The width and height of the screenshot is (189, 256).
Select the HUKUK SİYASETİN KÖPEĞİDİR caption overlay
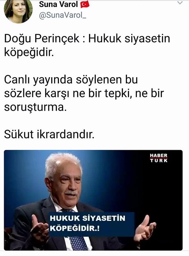91,224
